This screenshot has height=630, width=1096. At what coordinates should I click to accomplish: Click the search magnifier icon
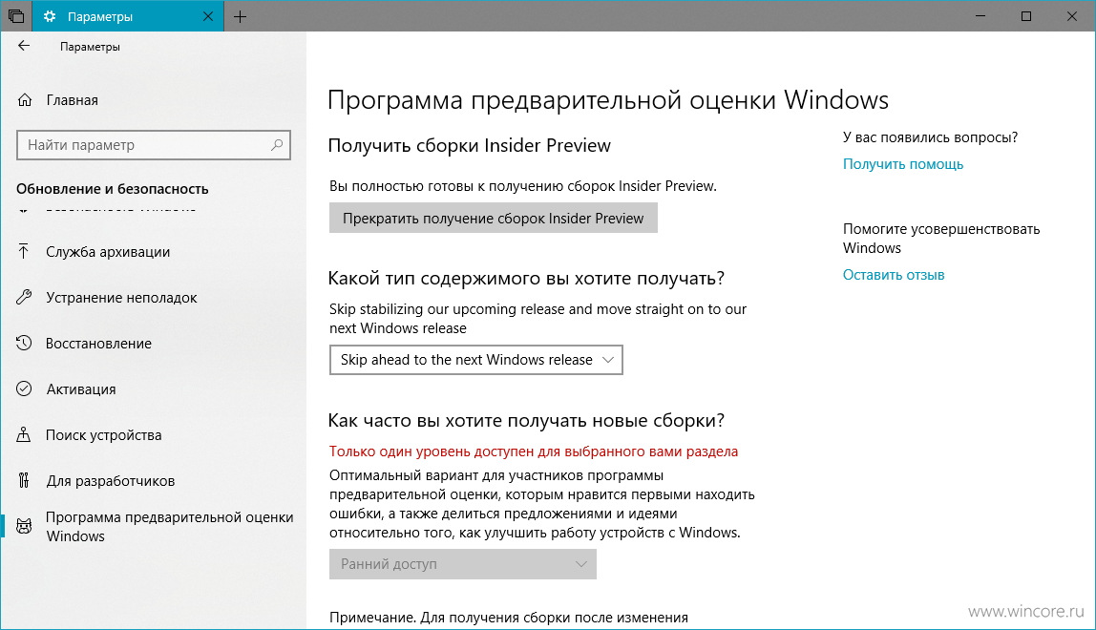tap(277, 145)
